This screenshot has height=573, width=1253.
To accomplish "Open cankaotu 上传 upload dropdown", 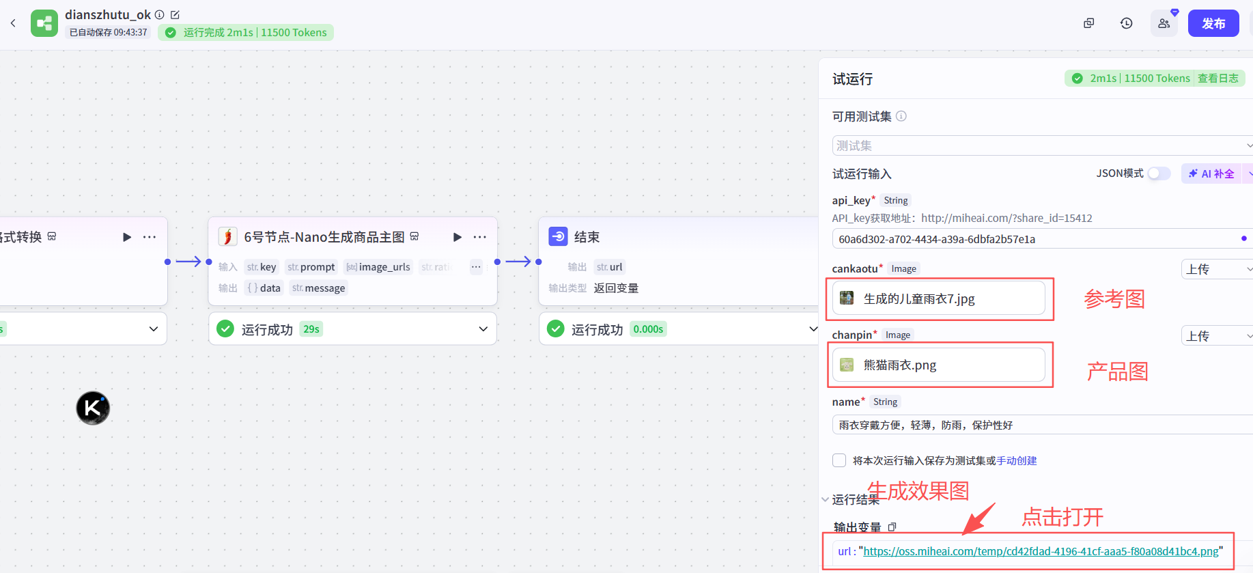I will (1217, 269).
